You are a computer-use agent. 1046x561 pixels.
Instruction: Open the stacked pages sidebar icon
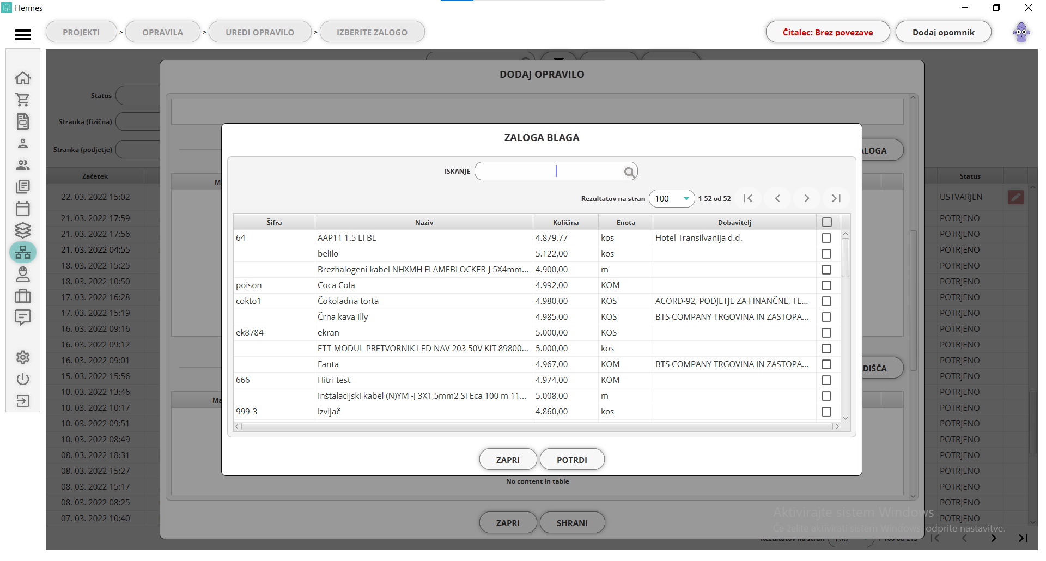tap(23, 187)
